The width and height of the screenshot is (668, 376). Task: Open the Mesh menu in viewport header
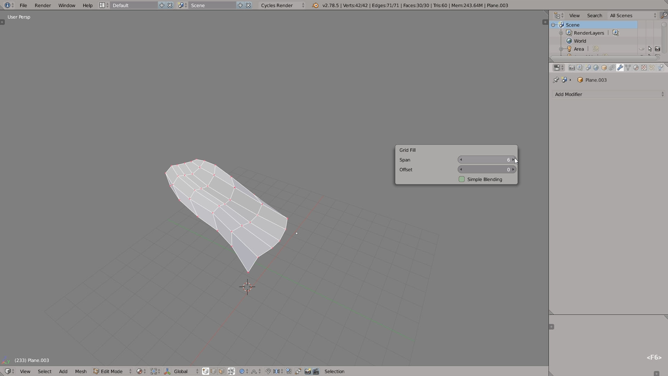click(81, 371)
